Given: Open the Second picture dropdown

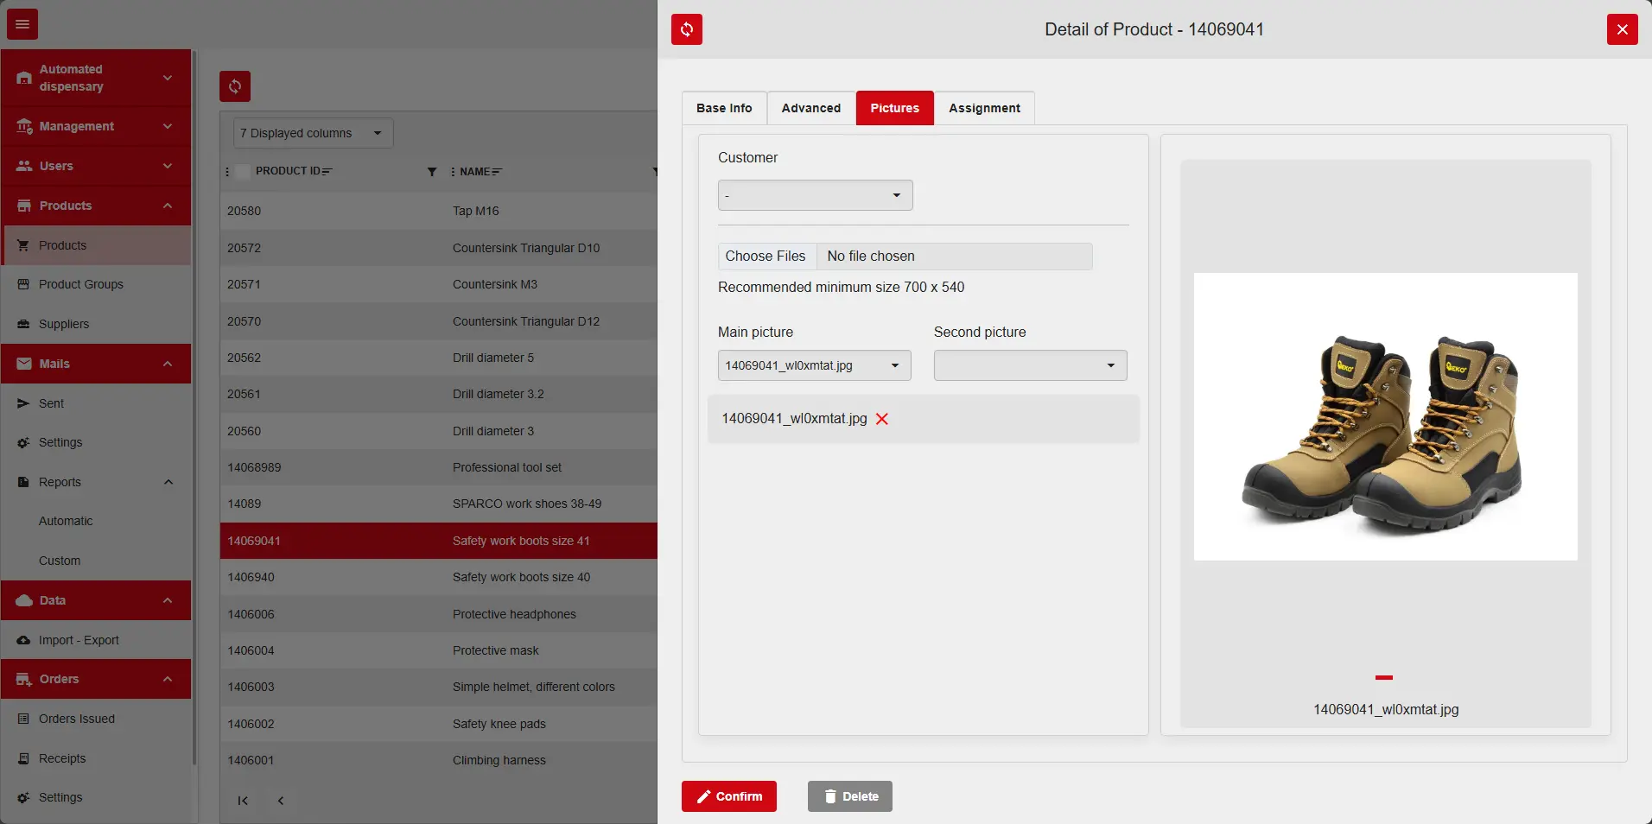Looking at the screenshot, I should pos(1030,365).
